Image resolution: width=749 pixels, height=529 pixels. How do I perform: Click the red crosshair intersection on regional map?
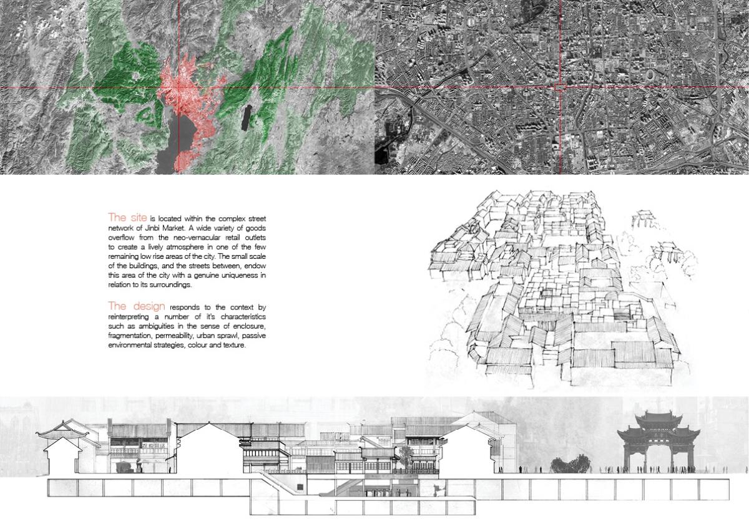coord(179,87)
